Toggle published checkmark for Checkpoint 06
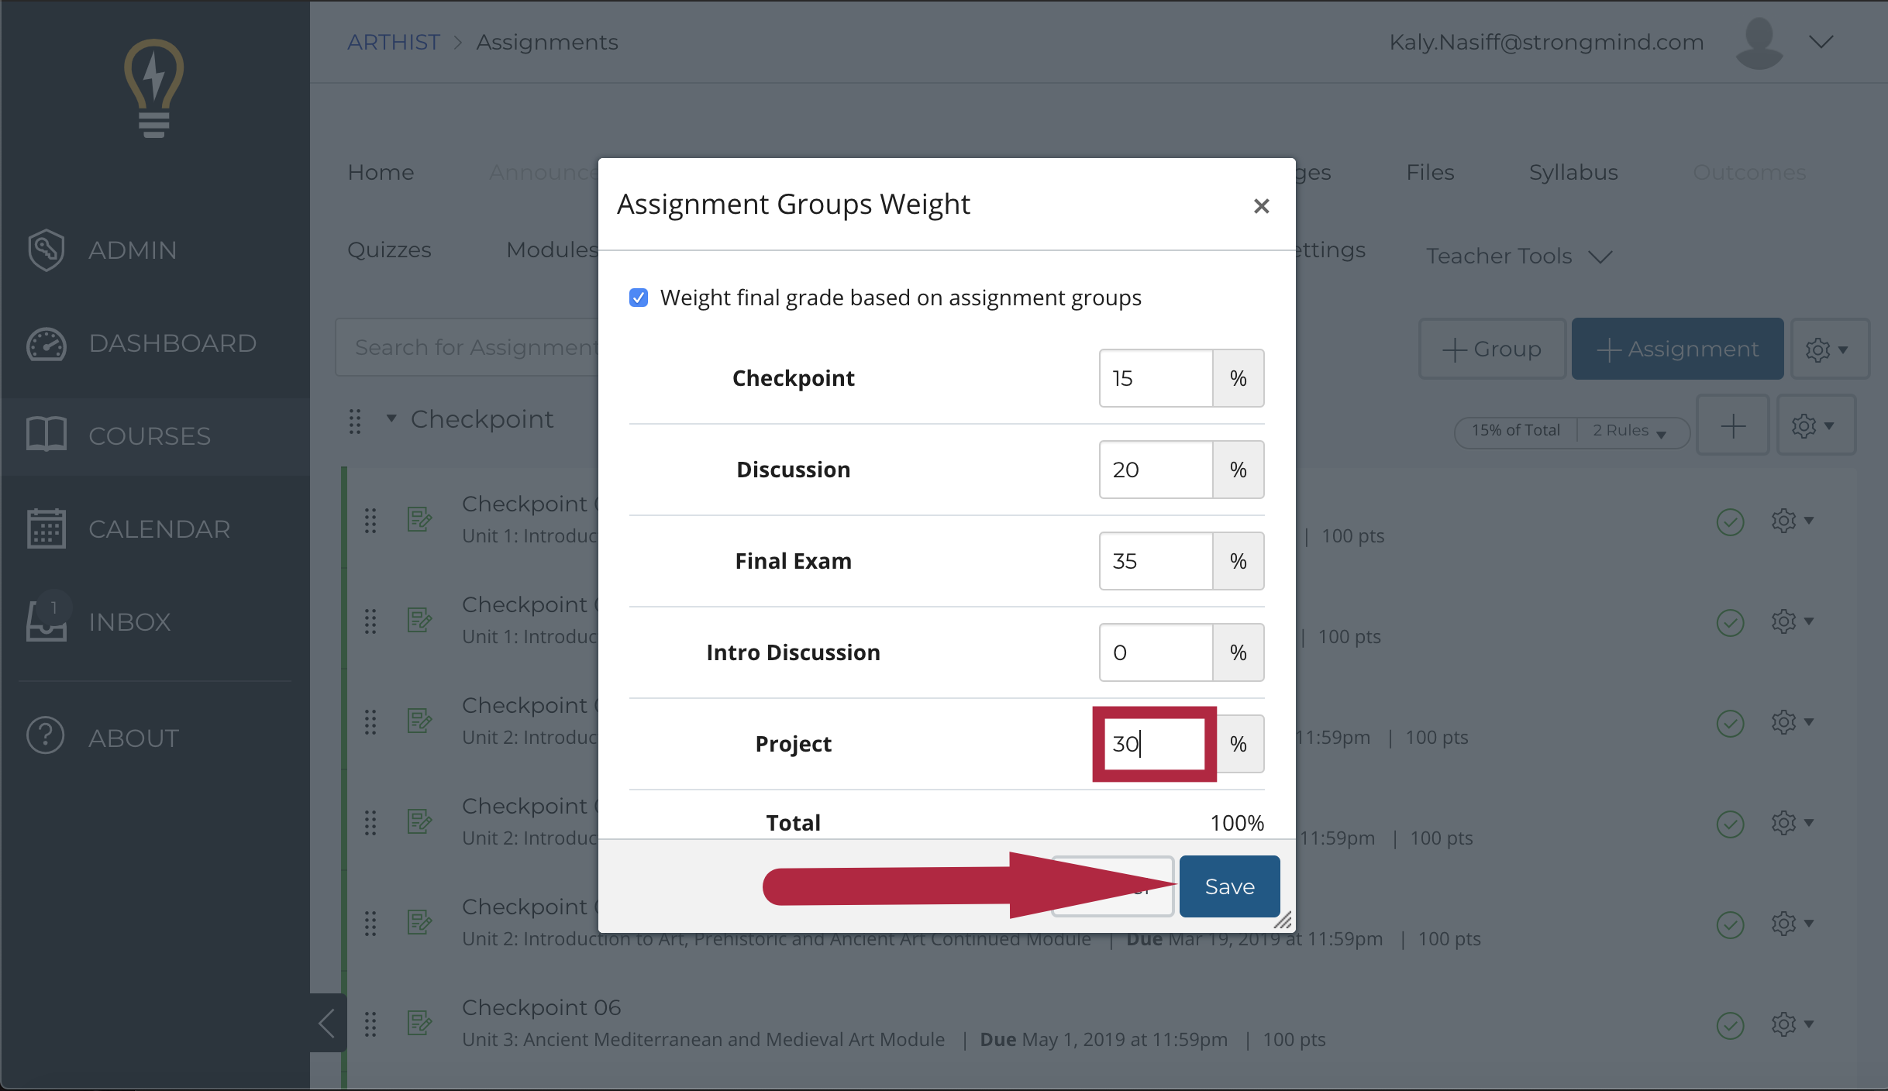 tap(1730, 1025)
